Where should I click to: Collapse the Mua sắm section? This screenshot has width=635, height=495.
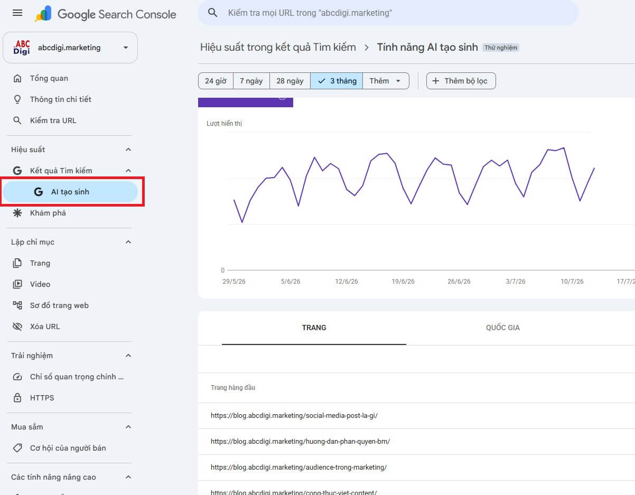(128, 427)
